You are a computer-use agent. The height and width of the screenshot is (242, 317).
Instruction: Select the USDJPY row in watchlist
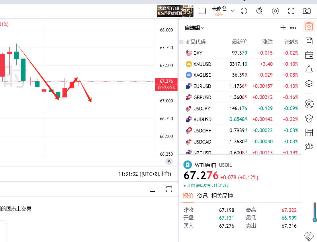coord(240,108)
